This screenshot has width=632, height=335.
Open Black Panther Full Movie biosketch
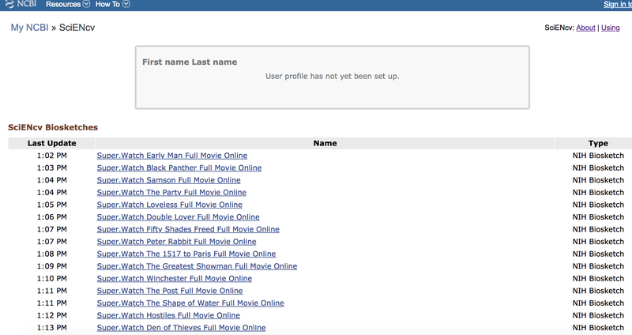(179, 167)
